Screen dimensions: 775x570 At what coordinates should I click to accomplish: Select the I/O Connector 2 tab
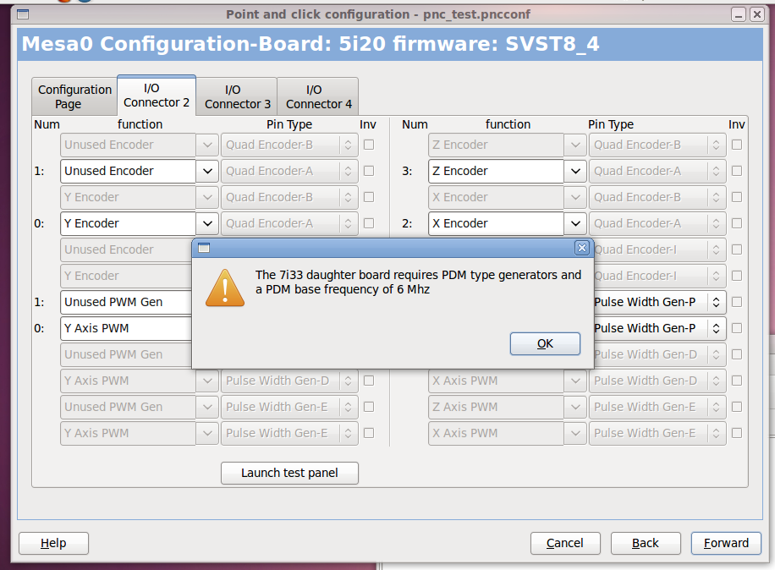click(157, 96)
